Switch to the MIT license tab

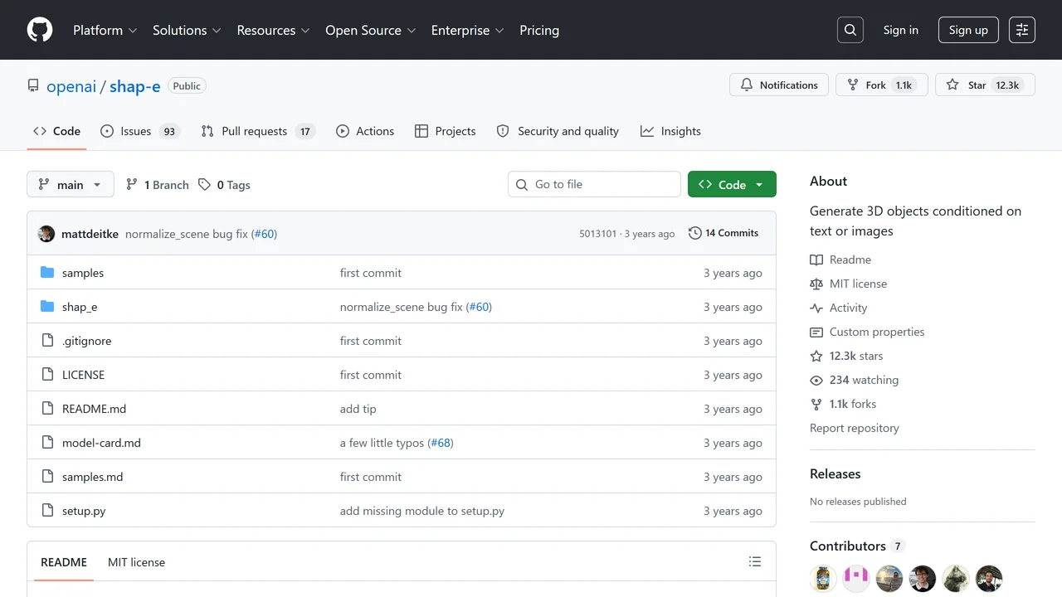[x=136, y=562]
